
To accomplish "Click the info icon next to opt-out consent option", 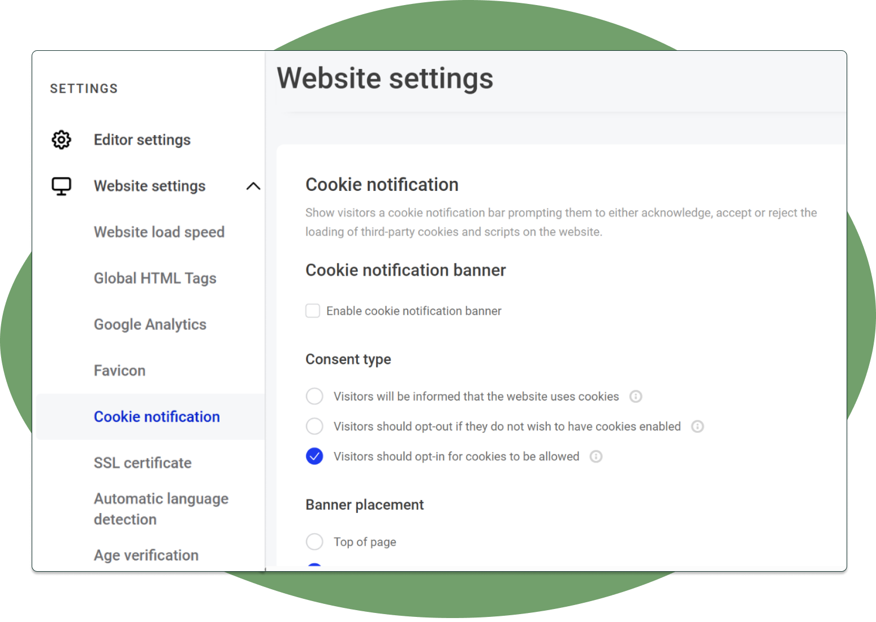I will click(697, 427).
